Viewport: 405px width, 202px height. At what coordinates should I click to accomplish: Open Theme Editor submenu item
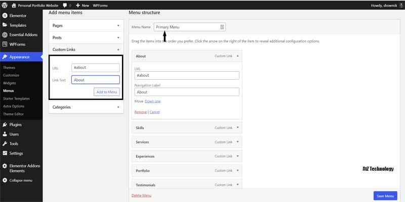tap(14, 114)
